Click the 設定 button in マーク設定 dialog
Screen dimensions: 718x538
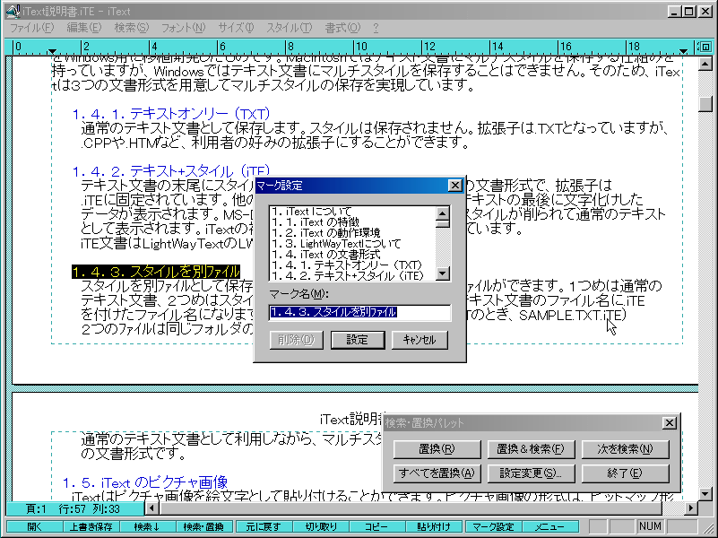(x=357, y=340)
